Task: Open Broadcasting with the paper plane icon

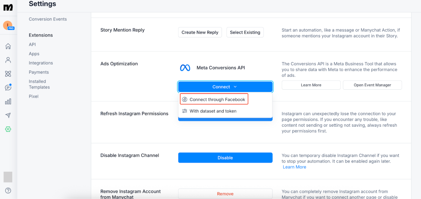Action: click(x=8, y=115)
